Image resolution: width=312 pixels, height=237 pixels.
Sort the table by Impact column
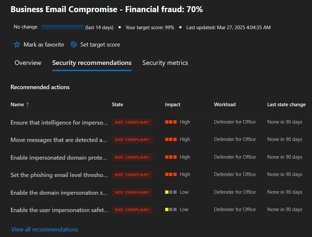tap(172, 105)
